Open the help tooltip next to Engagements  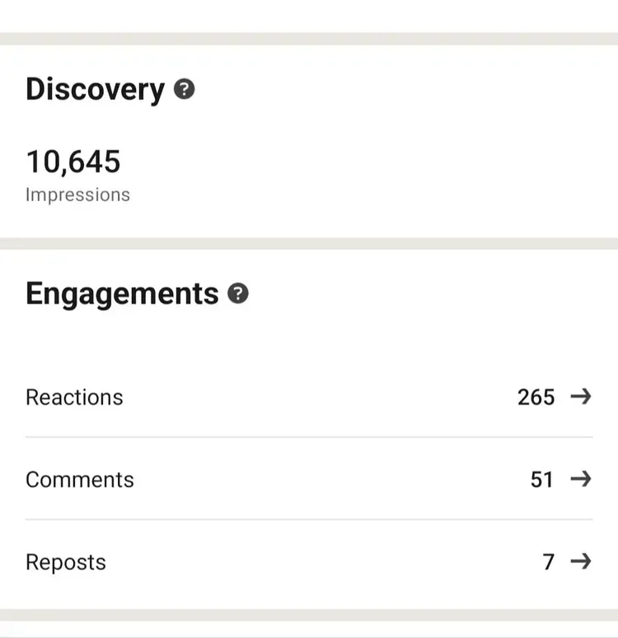(x=238, y=294)
